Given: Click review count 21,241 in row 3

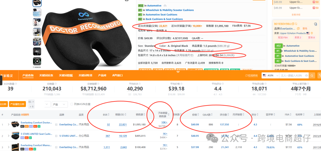Looking at the screenshot, I should point(225,147).
